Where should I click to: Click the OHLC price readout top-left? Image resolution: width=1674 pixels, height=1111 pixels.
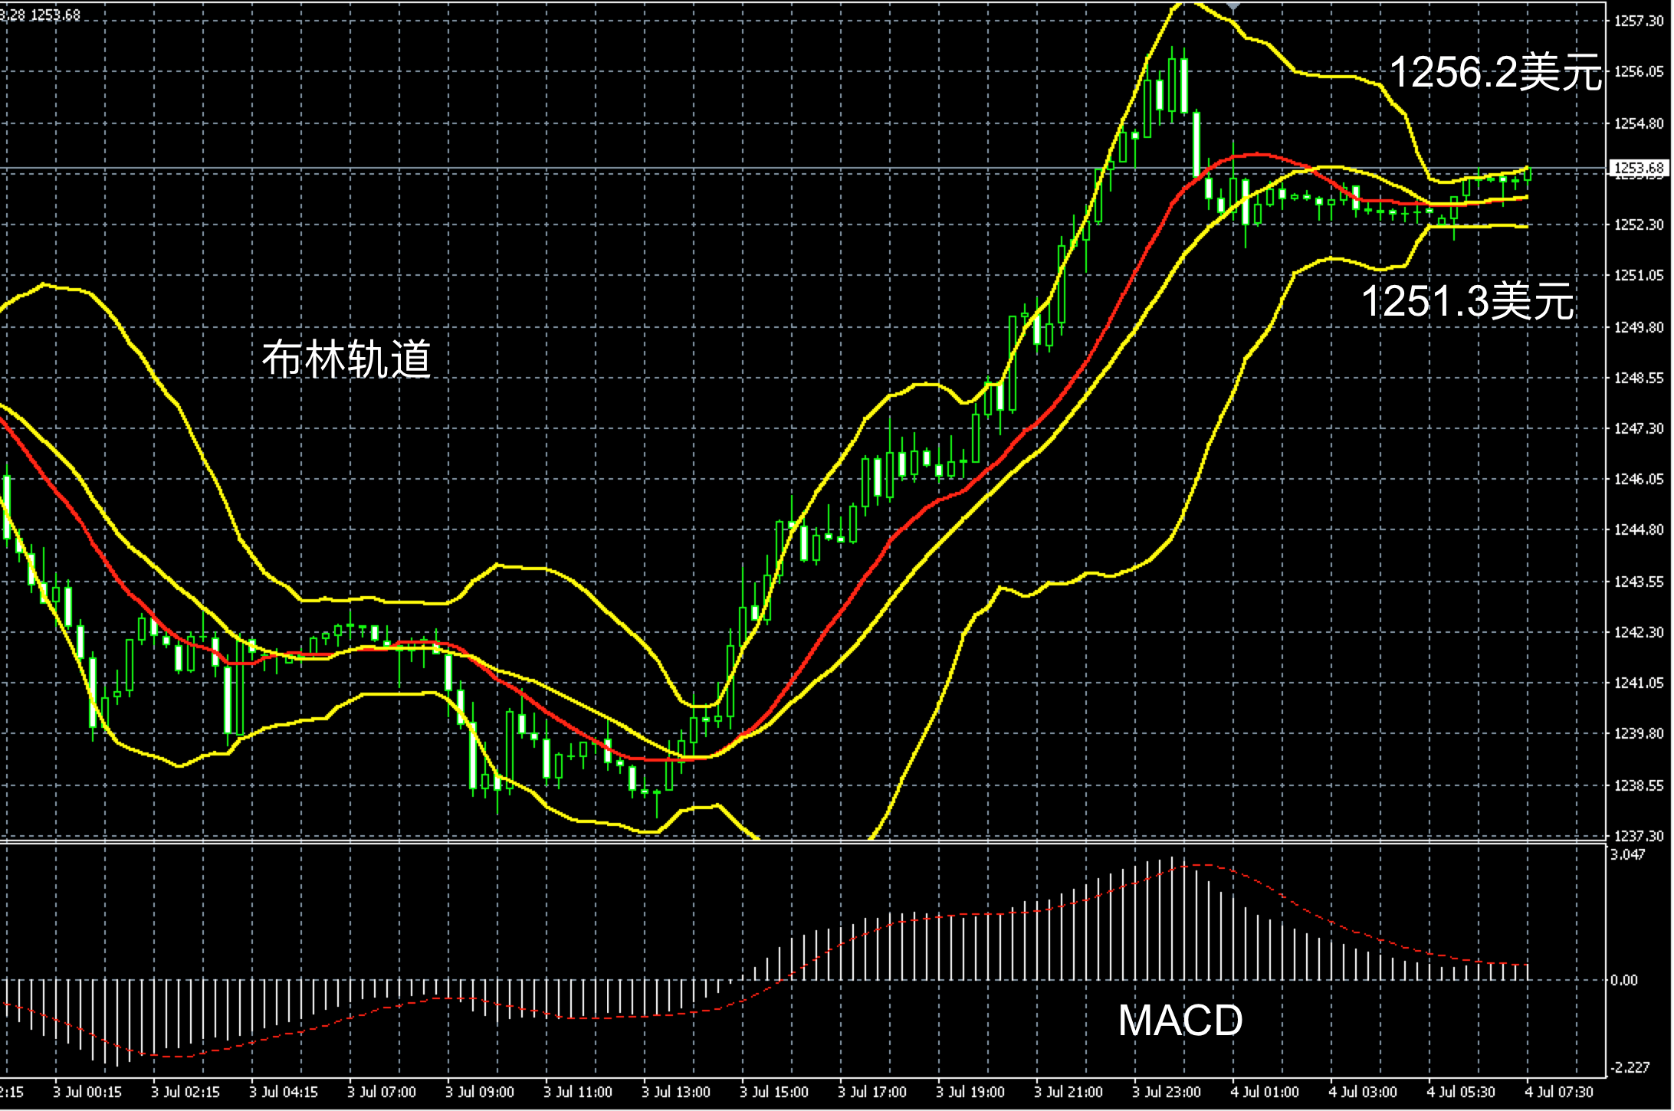40,15
